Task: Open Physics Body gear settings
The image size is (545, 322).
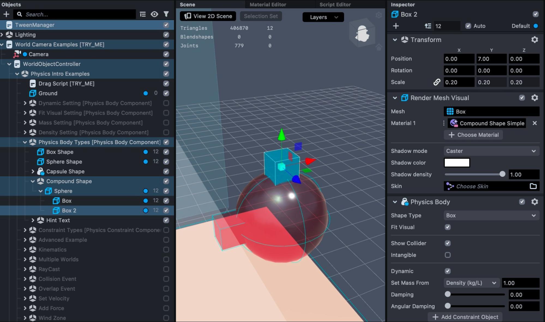Action: coord(534,202)
